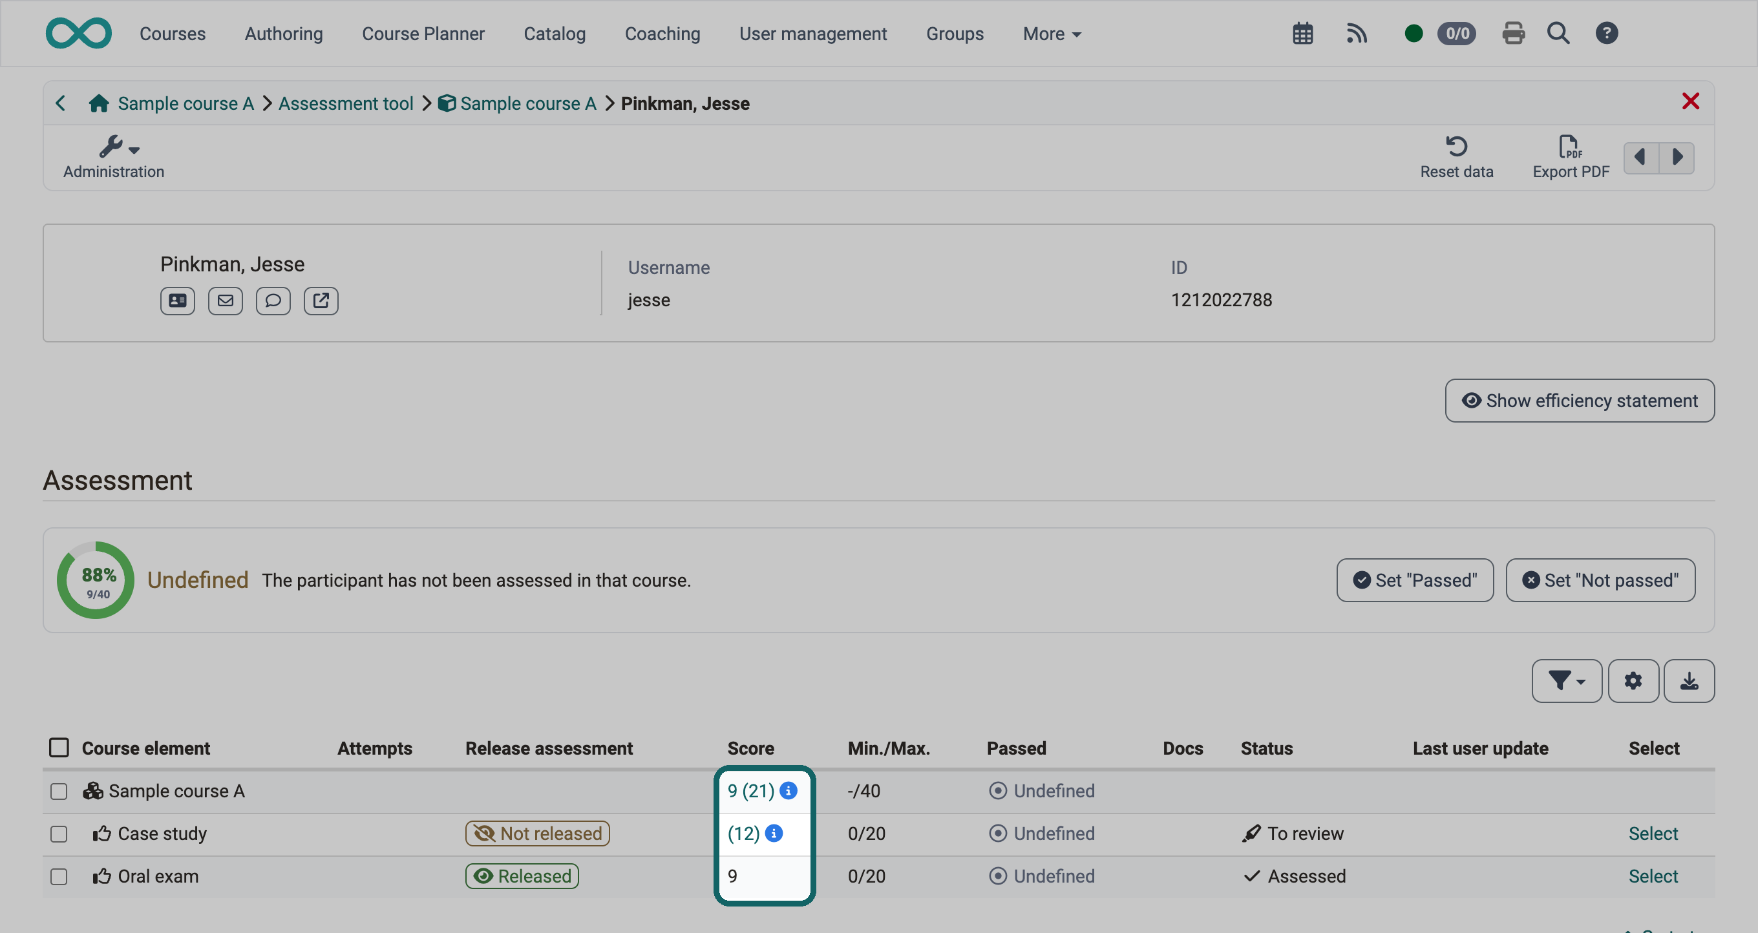Open Jesse's visiting card icon

pos(178,301)
